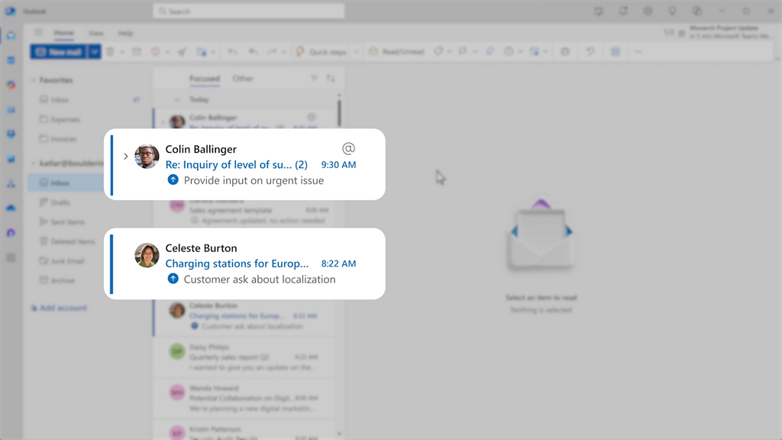Click the message list vertical scrollbar thumb

(x=339, y=113)
